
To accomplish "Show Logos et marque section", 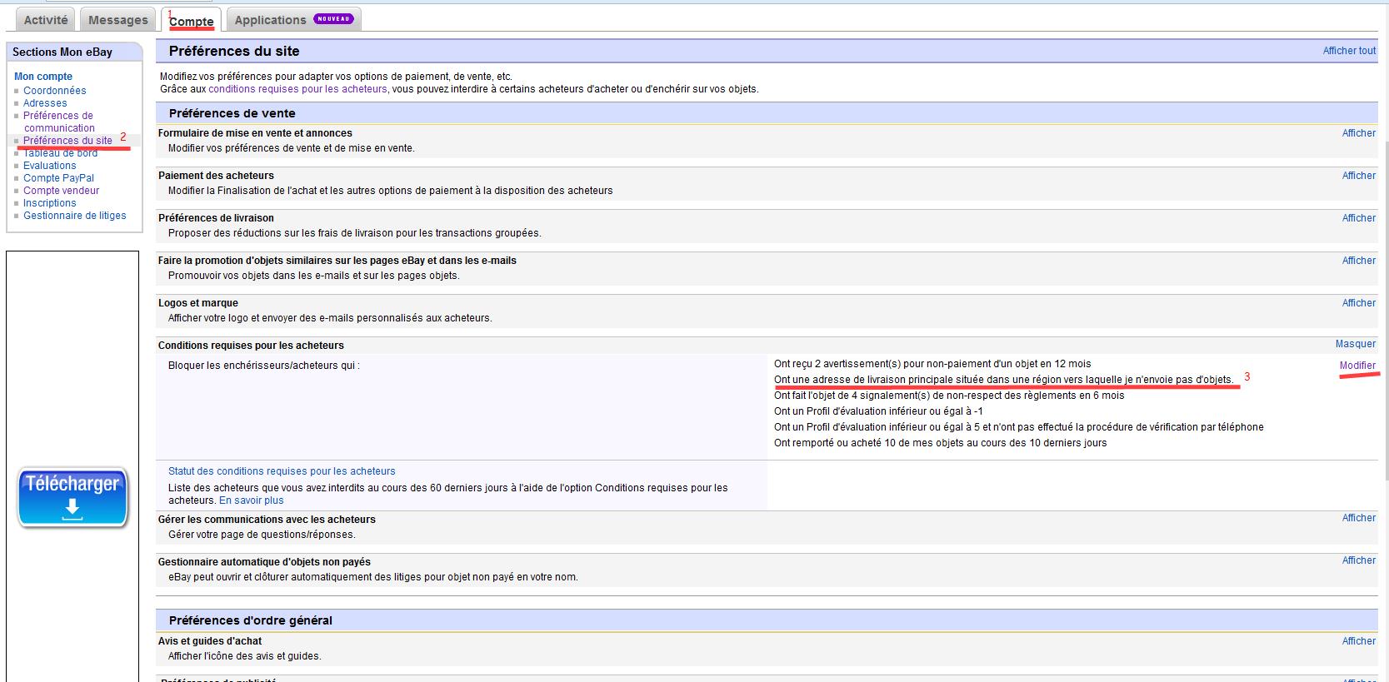I will tap(1358, 303).
